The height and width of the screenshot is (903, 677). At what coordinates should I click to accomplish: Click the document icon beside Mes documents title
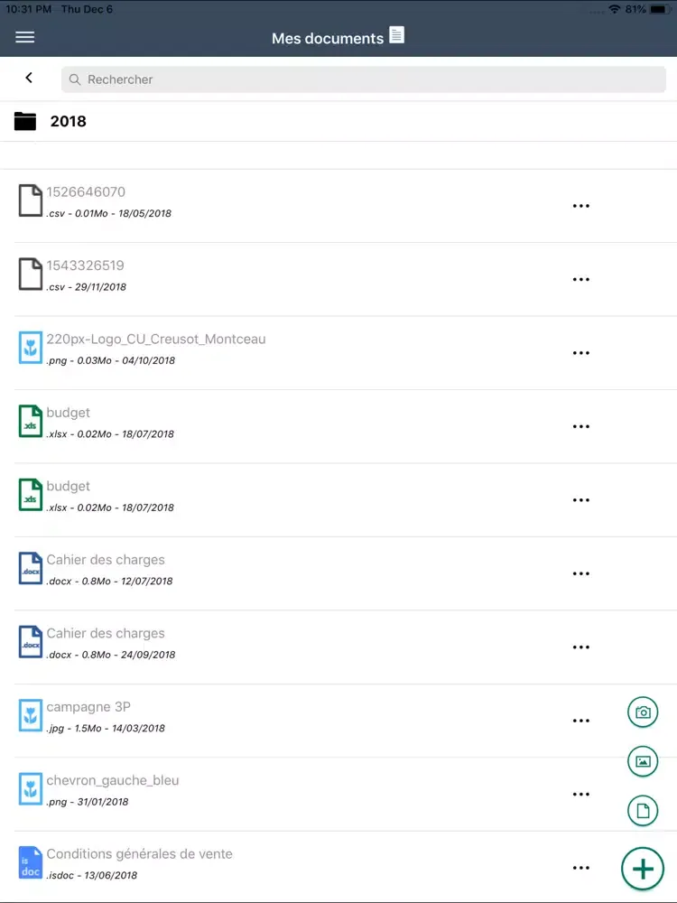tap(396, 36)
